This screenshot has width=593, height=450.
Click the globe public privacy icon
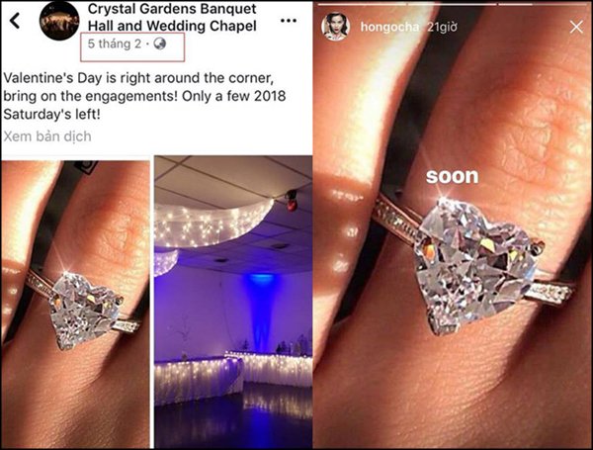tap(159, 44)
